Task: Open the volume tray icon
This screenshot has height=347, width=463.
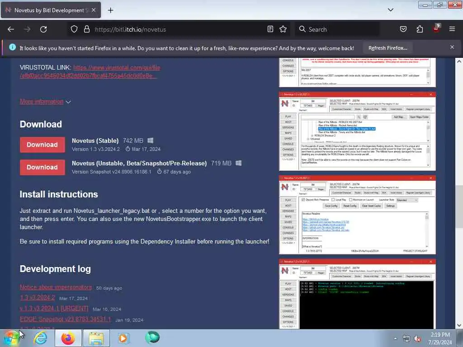Action: point(417,339)
